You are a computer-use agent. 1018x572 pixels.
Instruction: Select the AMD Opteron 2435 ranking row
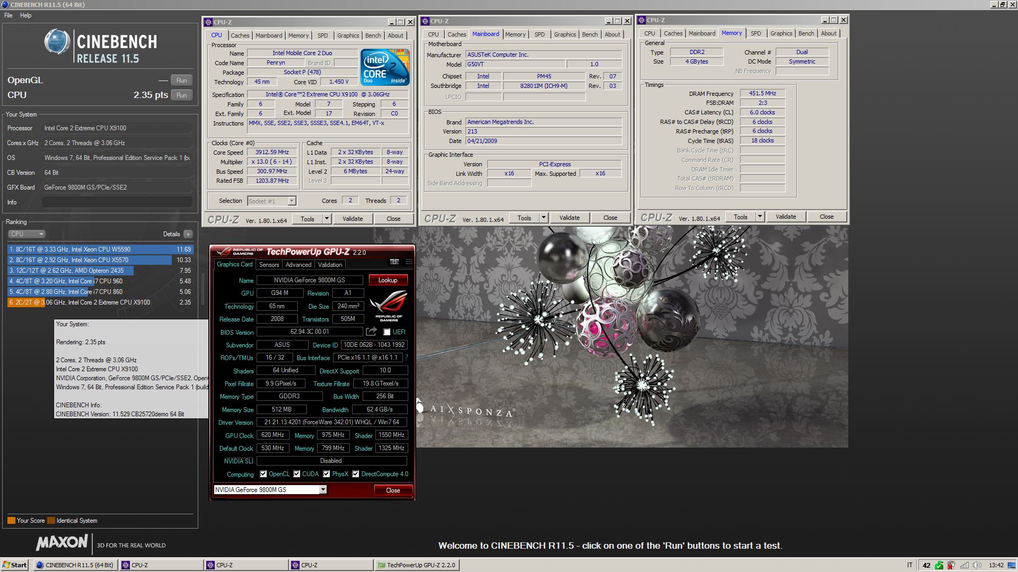(100, 271)
